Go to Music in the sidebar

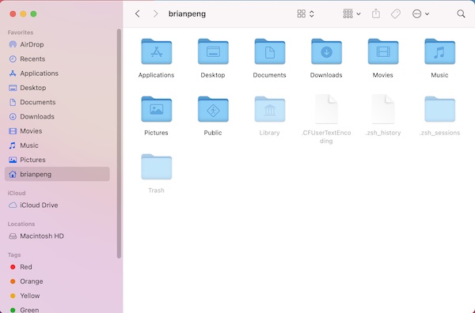click(x=57, y=145)
